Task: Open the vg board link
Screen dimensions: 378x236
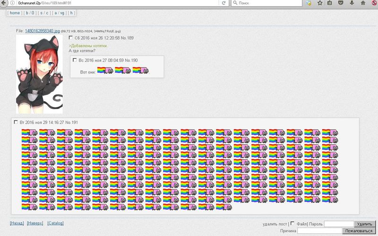Action: point(62,13)
